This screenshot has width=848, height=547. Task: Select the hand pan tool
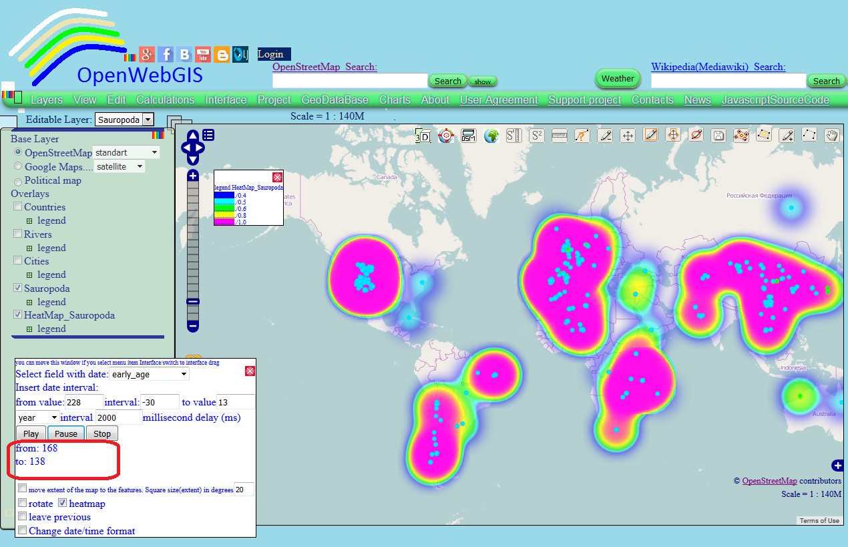coord(831,135)
